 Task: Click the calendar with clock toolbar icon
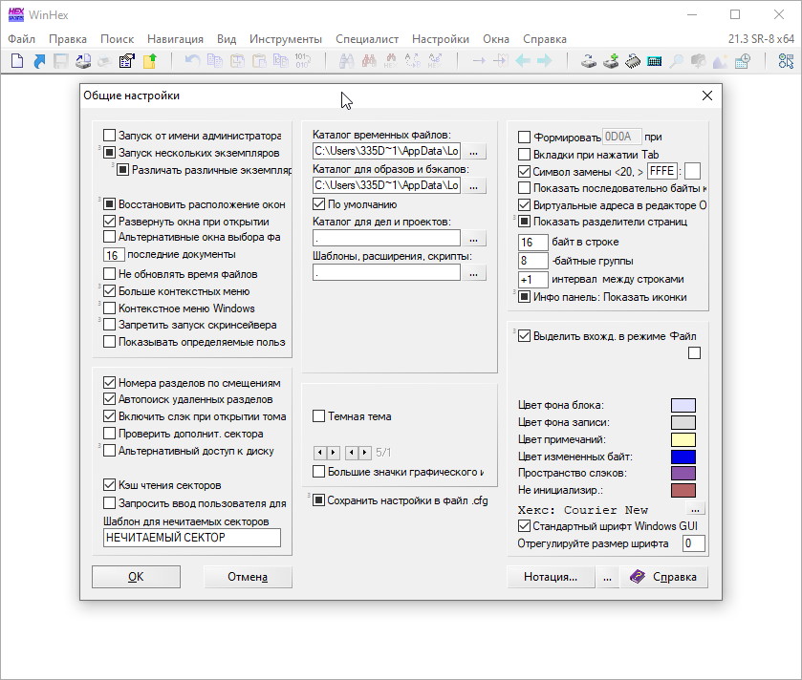[742, 61]
